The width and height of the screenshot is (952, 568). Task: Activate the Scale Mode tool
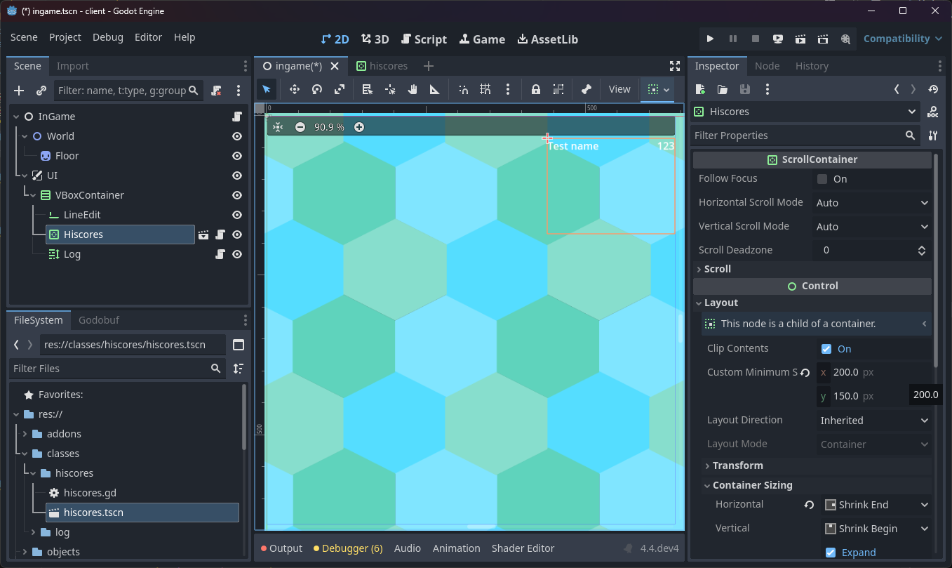[340, 89]
